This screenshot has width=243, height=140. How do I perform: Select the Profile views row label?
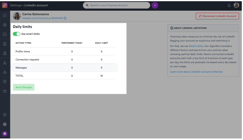23,51
